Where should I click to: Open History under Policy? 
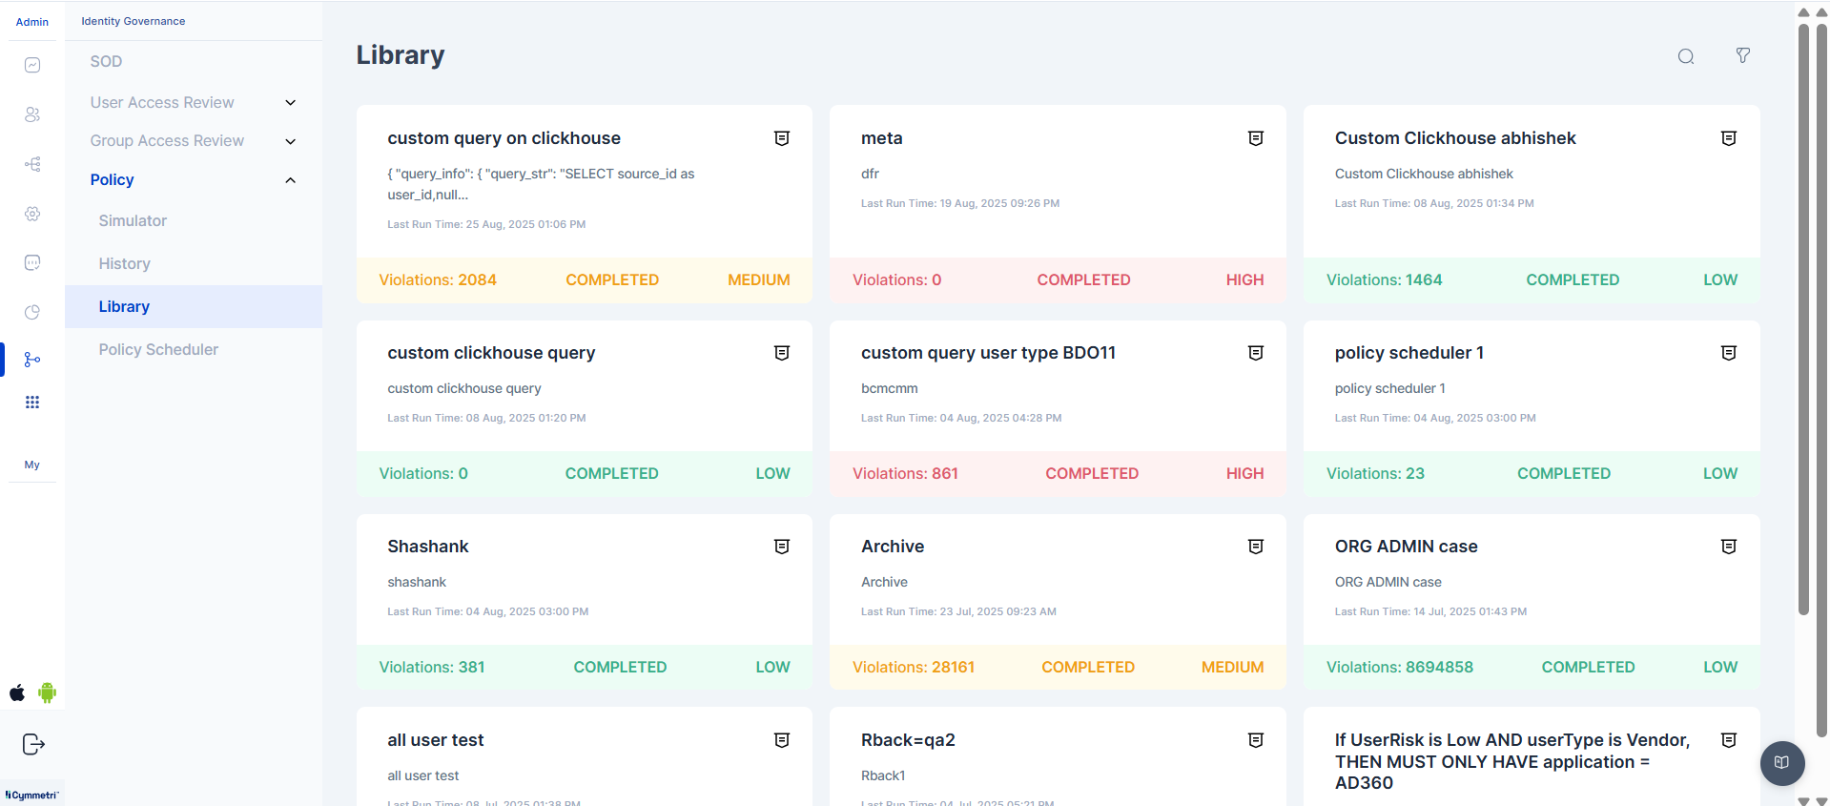pyautogui.click(x=125, y=263)
